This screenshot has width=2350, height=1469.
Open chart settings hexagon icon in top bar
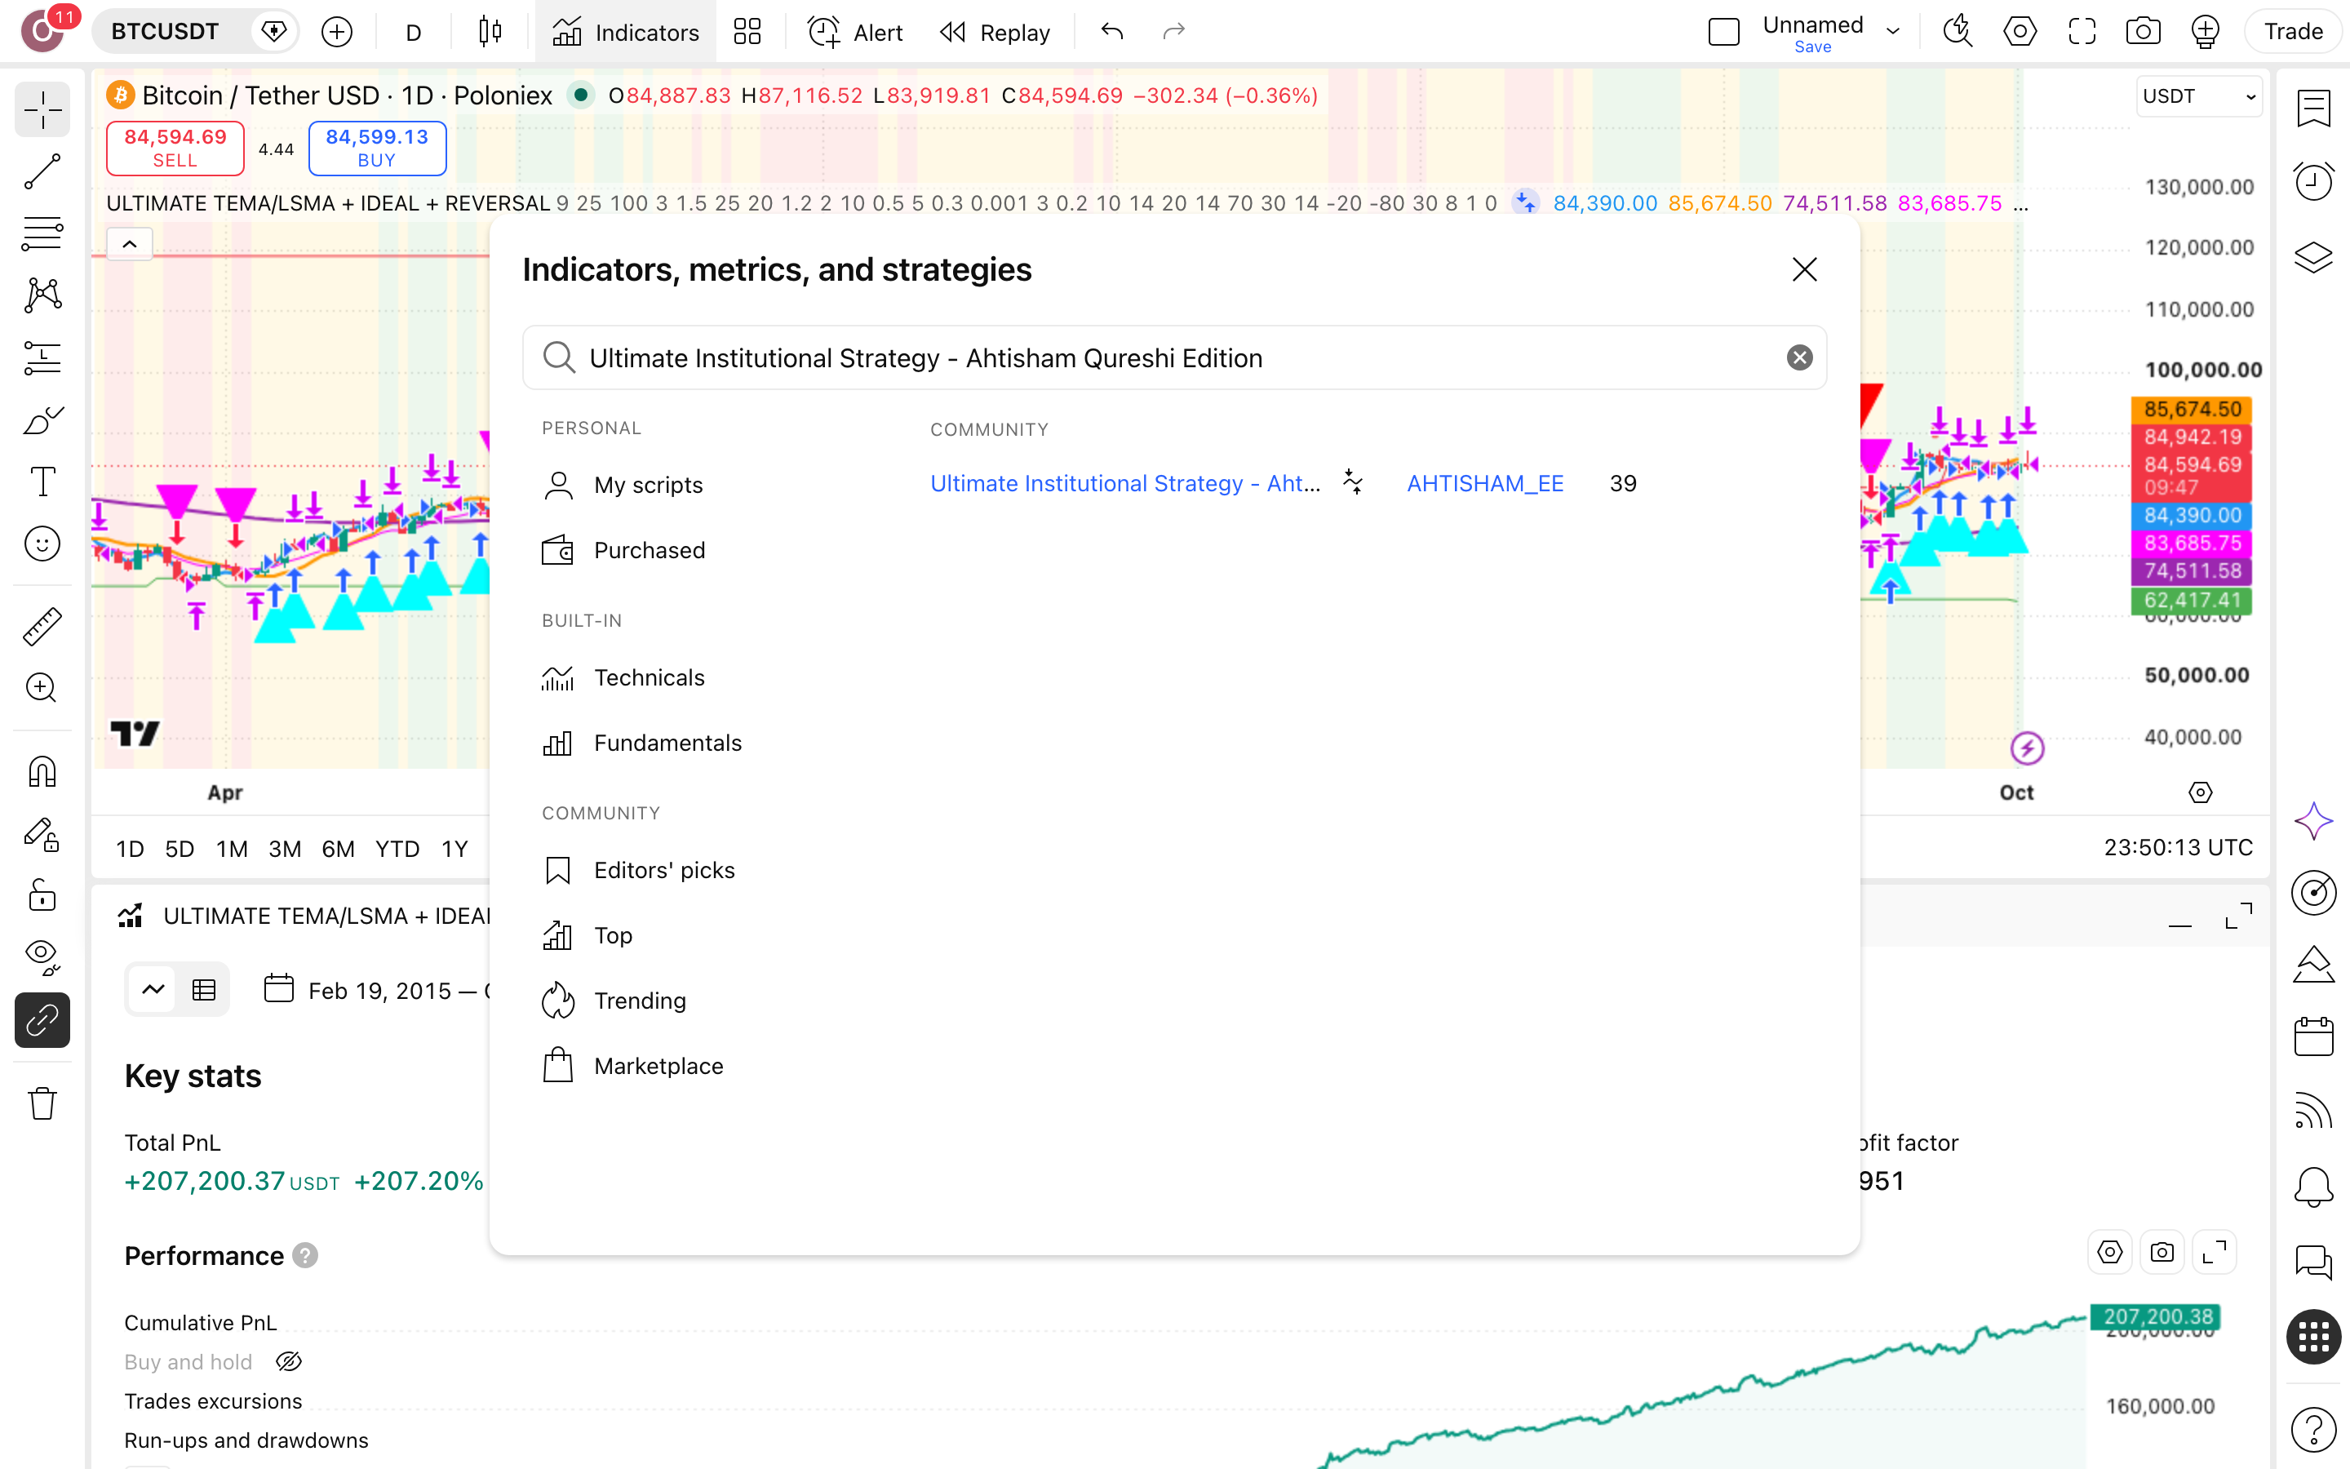pyautogui.click(x=2019, y=32)
